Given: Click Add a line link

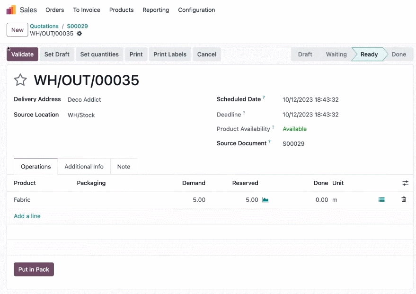Looking at the screenshot, I should [27, 216].
